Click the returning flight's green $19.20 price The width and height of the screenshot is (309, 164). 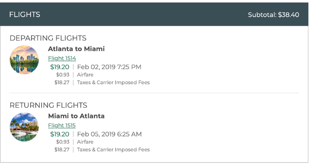[60, 134]
